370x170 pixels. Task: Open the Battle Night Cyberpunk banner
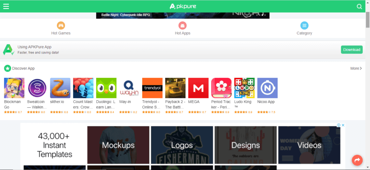click(x=182, y=15)
